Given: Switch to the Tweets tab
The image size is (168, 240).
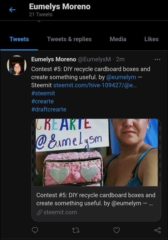Looking at the screenshot, I should 19,39.
